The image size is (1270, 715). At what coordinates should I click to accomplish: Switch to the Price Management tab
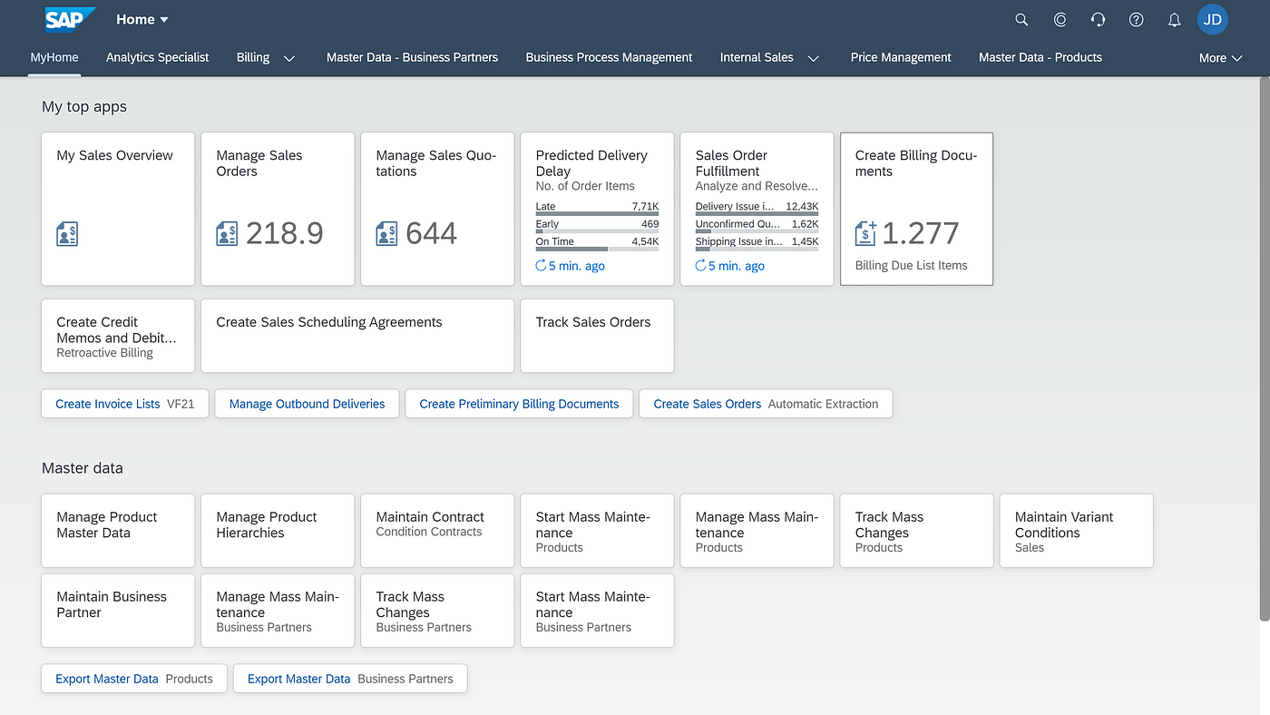901,57
